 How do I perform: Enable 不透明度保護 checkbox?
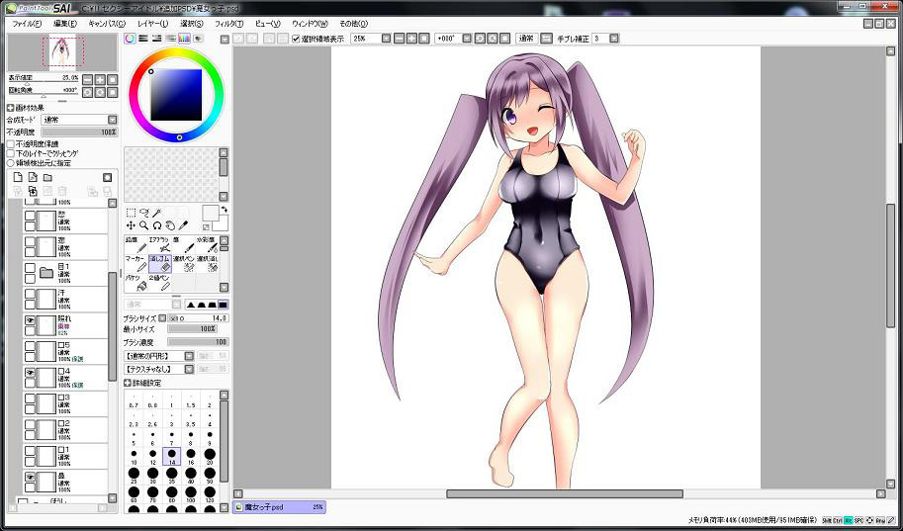(x=11, y=144)
